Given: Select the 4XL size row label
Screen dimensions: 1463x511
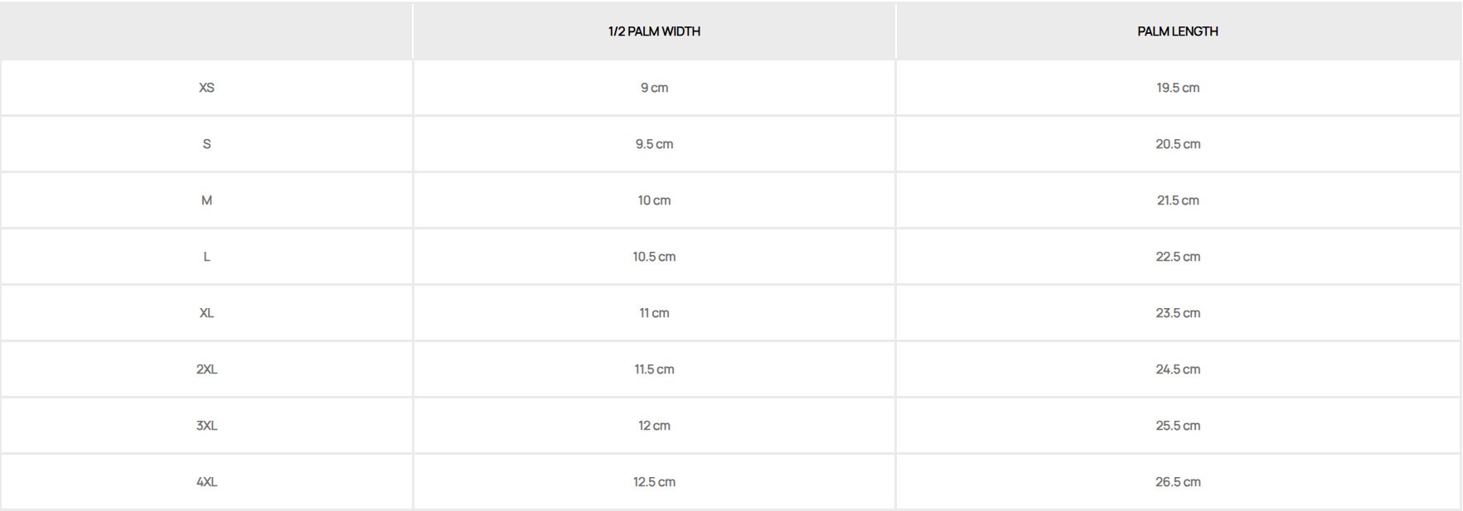Looking at the screenshot, I should click(206, 482).
